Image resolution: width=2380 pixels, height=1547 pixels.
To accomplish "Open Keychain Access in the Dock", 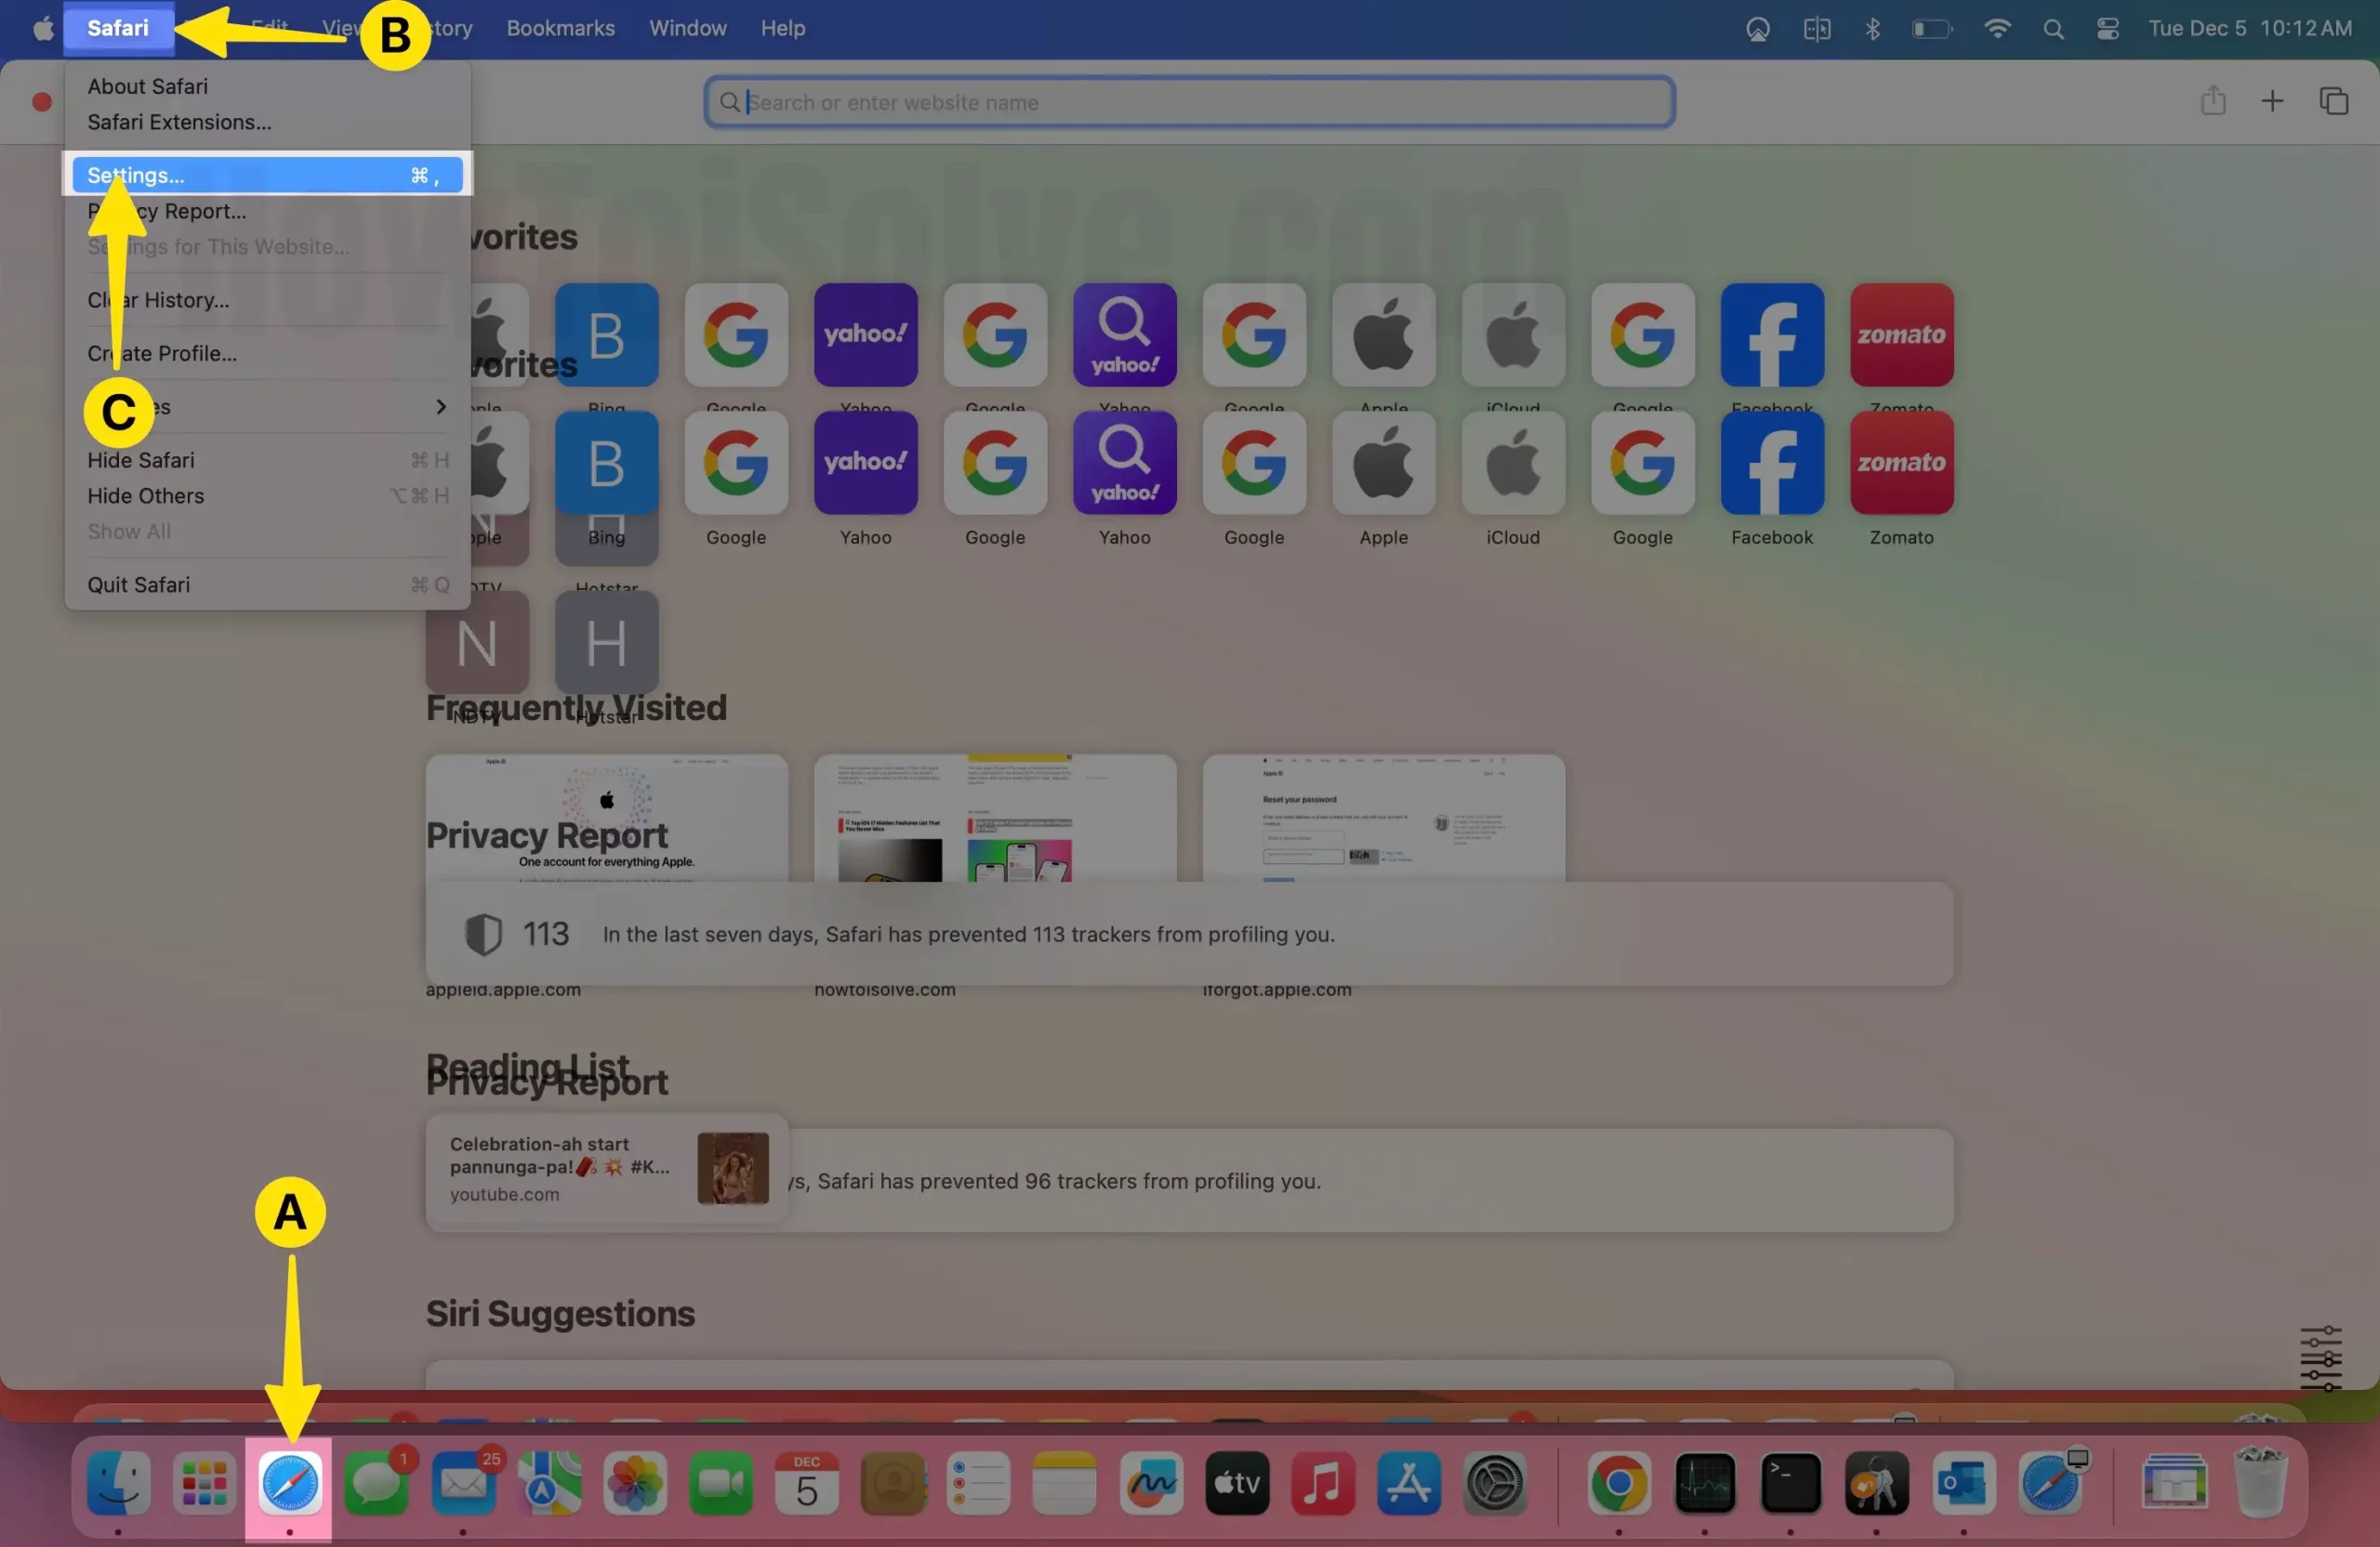I will click(1876, 1483).
